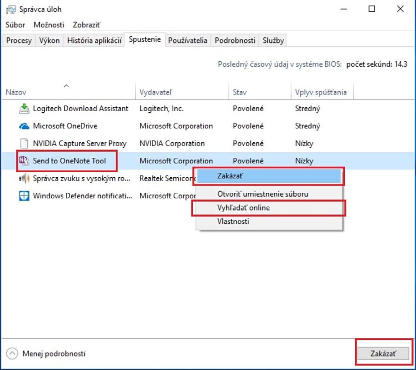The width and height of the screenshot is (416, 370).
Task: Select the NVIDIA Capture Server Proxy name
Action: pyautogui.click(x=79, y=143)
